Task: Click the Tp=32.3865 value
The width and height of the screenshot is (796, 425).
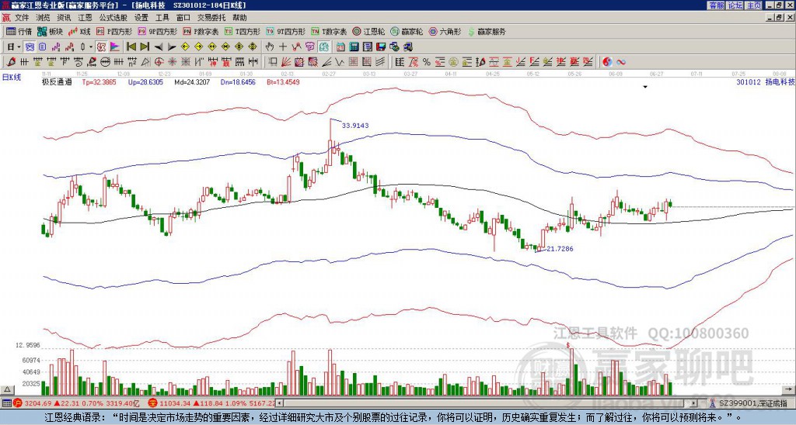Action: pyautogui.click(x=99, y=81)
